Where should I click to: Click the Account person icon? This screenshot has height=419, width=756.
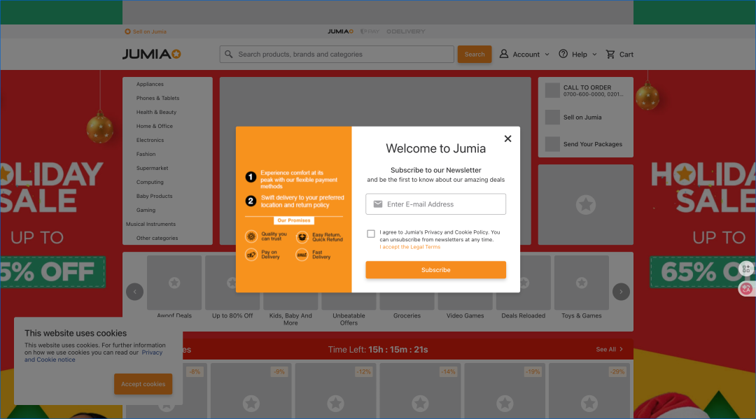[x=504, y=54]
